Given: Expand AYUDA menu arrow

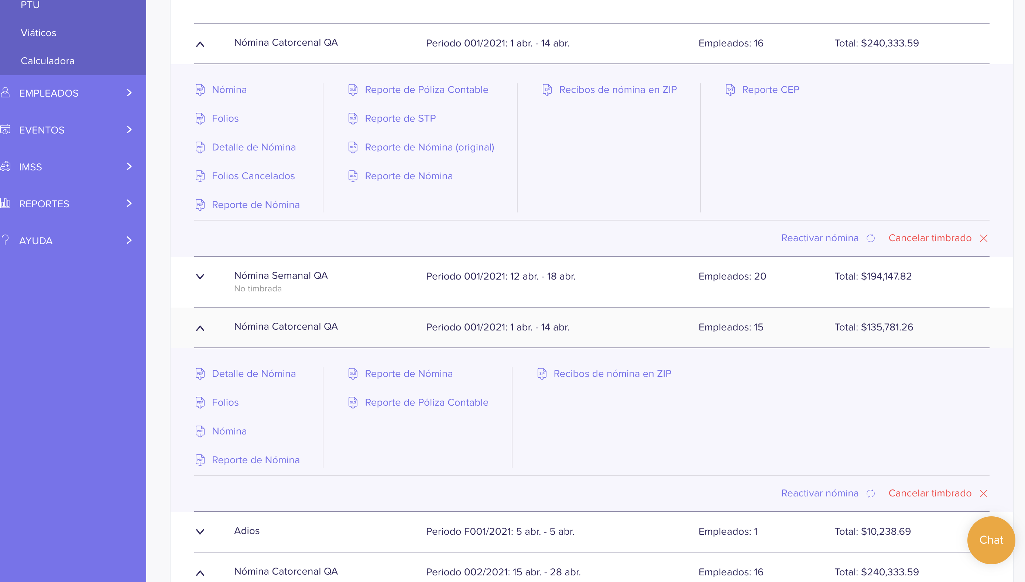Looking at the screenshot, I should click(129, 240).
